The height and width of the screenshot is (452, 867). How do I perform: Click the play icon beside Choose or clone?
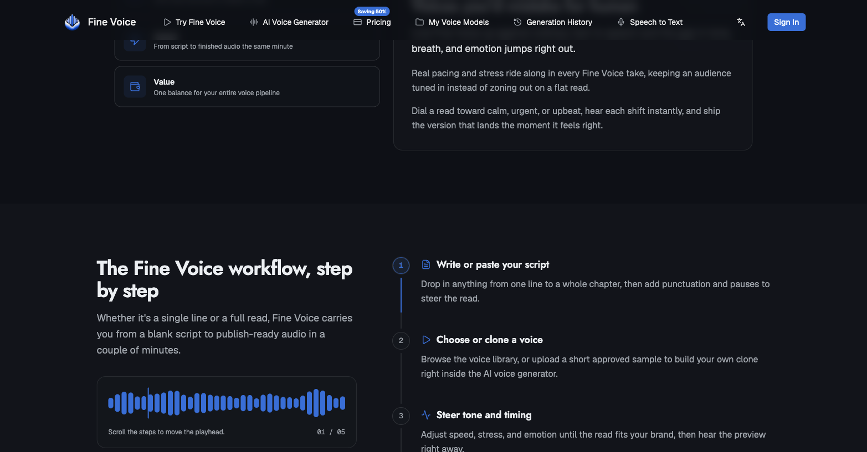click(426, 340)
